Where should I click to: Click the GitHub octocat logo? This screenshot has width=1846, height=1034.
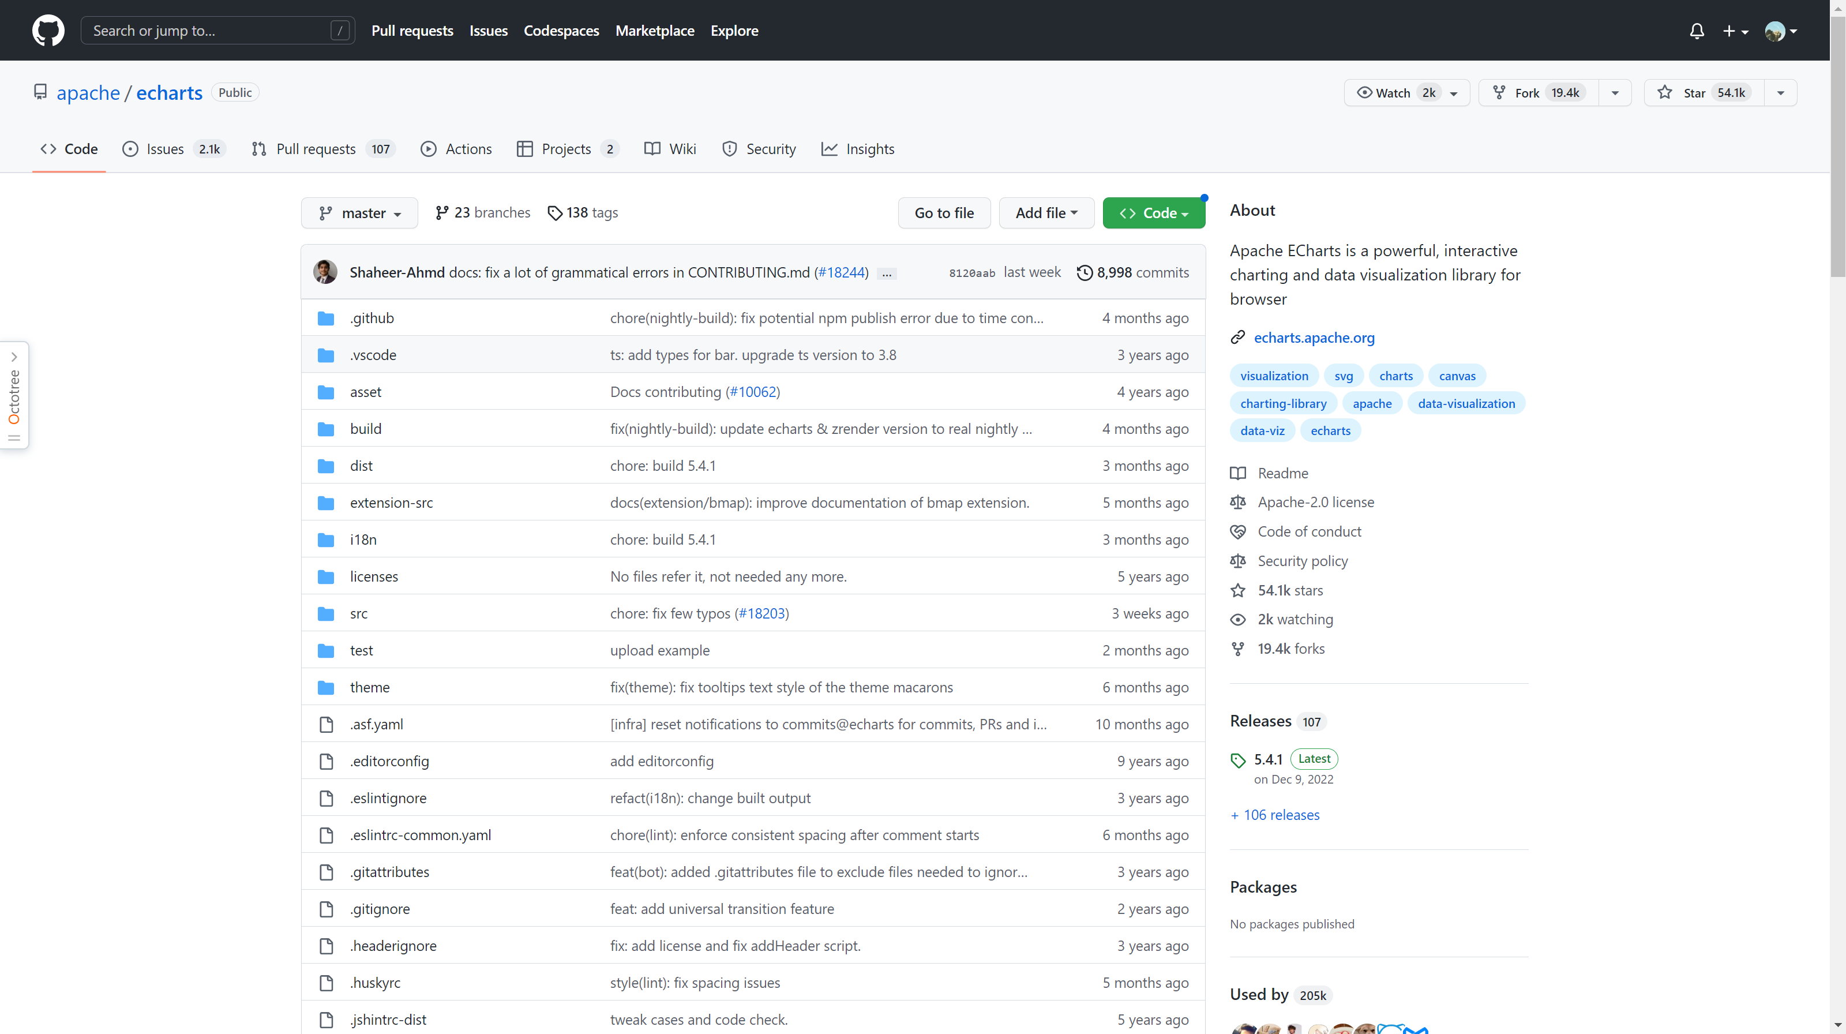(48, 30)
